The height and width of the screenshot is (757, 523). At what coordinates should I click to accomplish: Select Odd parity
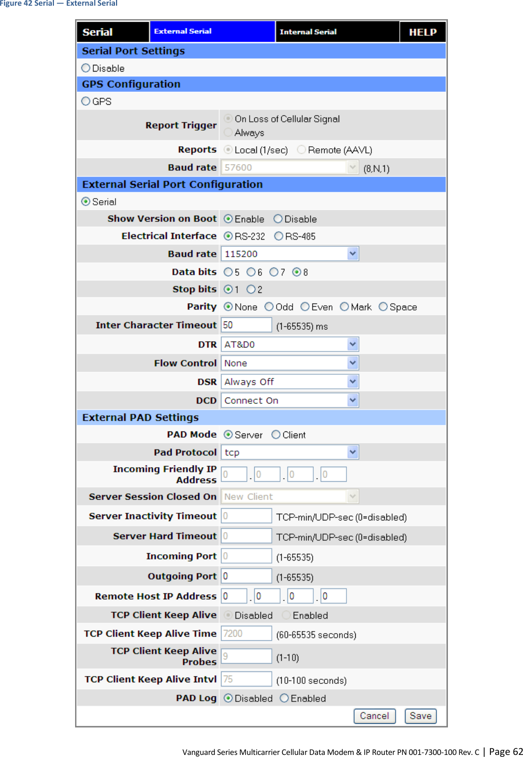click(x=269, y=306)
